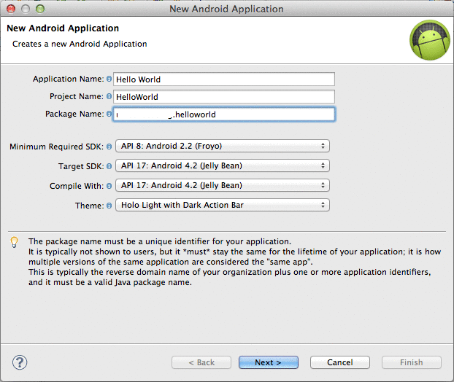Focus the Package Name field

click(224, 114)
